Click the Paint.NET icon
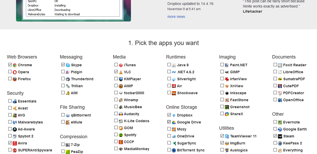The image size is (317, 154). (227, 65)
